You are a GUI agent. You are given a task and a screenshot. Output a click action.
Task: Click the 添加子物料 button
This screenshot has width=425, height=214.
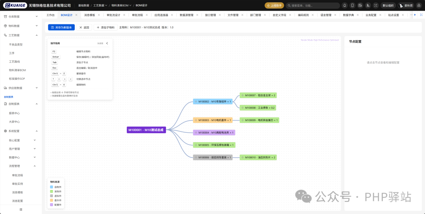pyautogui.click(x=105, y=27)
